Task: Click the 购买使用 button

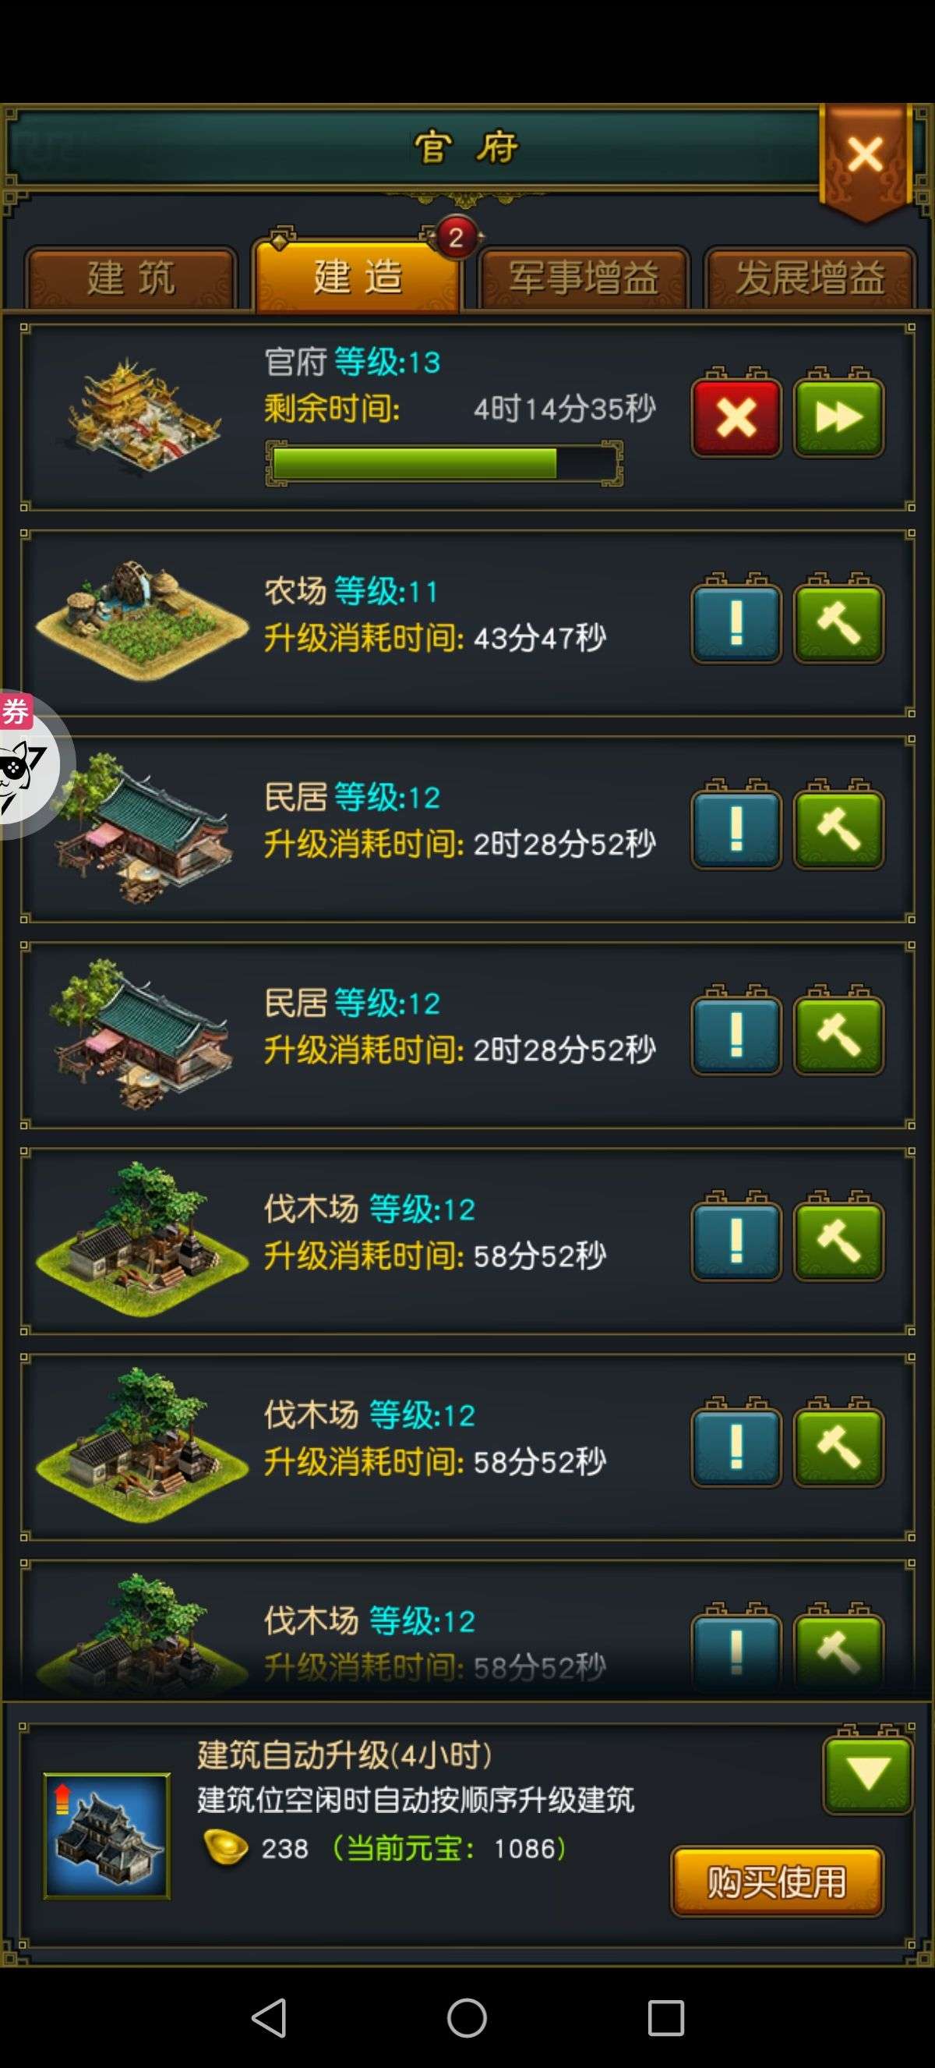Action: pos(777,1882)
